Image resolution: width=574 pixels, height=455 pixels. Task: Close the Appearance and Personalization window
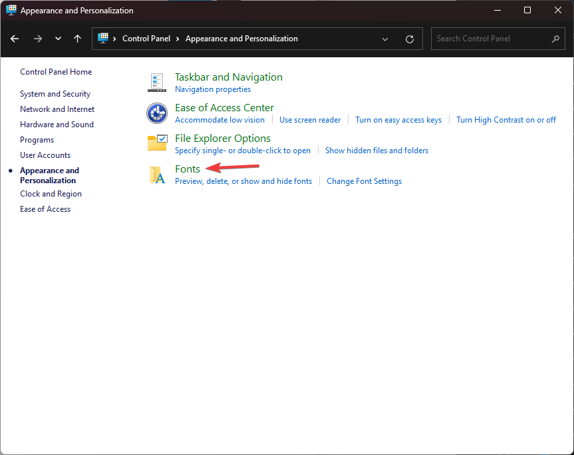click(558, 10)
